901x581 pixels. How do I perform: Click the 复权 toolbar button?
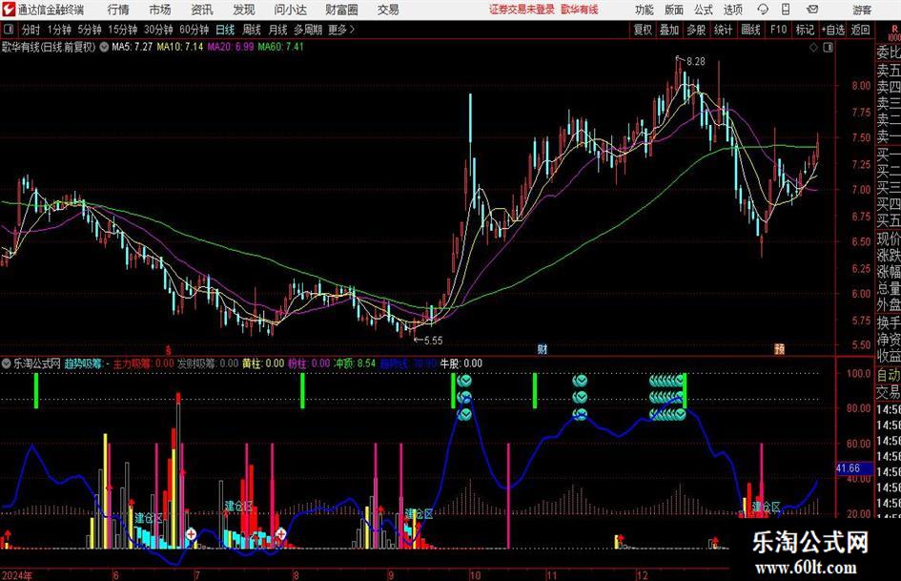pyautogui.click(x=643, y=30)
